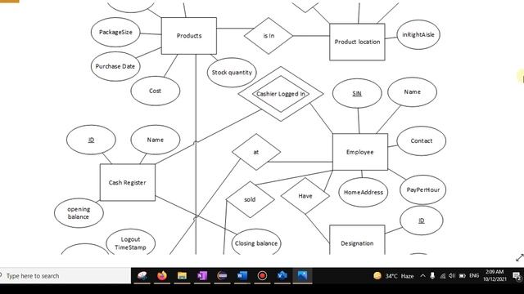Screen dimensions: 524x294
Task: Open the notification center icon
Action: pyautogui.click(x=517, y=276)
